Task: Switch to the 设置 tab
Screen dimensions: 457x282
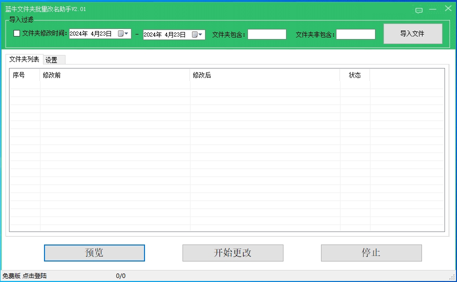Action: tap(54, 60)
